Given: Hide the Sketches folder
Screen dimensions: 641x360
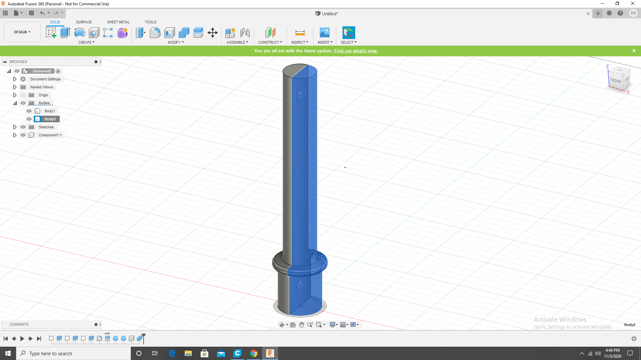Looking at the screenshot, I should (x=23, y=127).
